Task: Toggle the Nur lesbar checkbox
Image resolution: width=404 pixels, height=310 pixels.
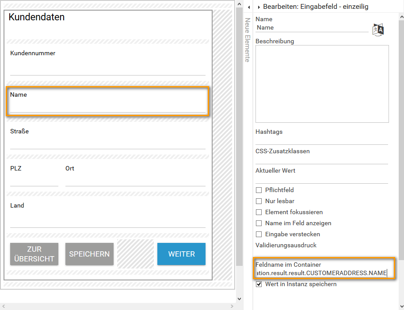Action: [259, 201]
